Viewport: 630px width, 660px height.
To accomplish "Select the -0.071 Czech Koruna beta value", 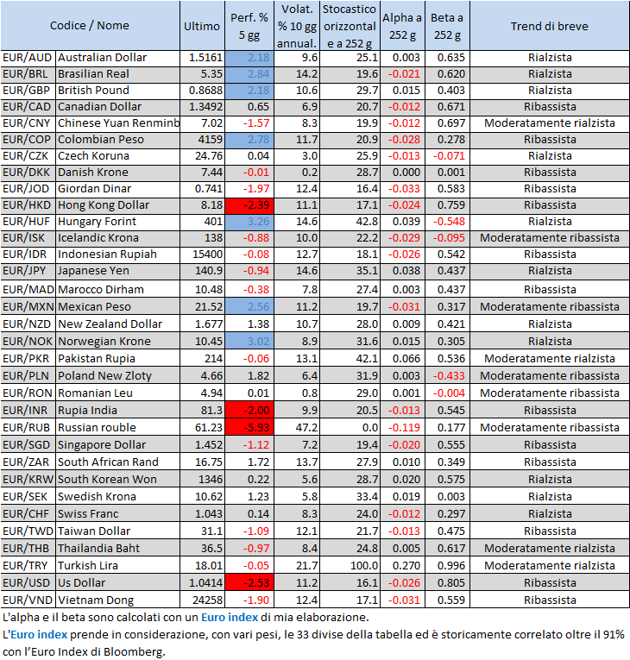I will [447, 156].
